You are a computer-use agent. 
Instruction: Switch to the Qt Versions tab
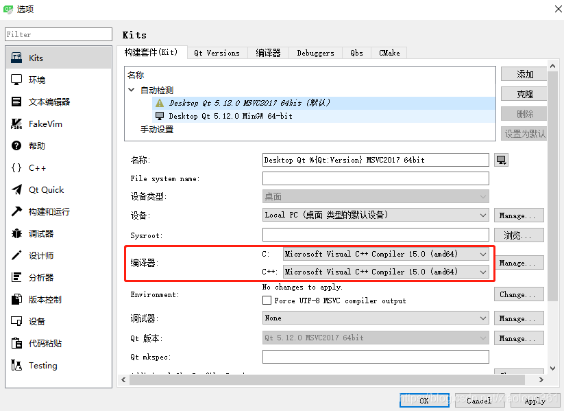[217, 53]
